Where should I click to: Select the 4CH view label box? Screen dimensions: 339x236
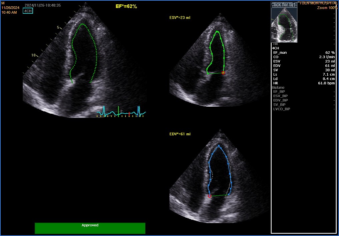(x=27, y=11)
